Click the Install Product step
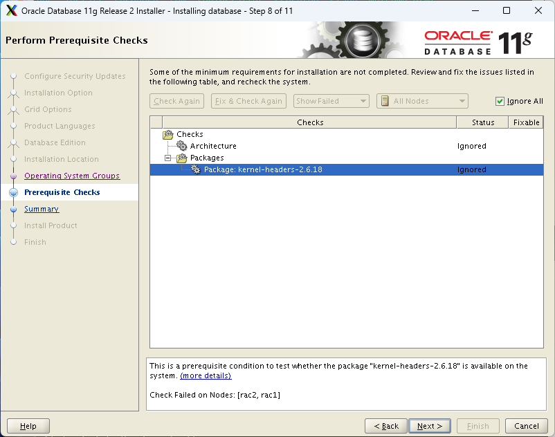555x437 pixels. [51, 225]
